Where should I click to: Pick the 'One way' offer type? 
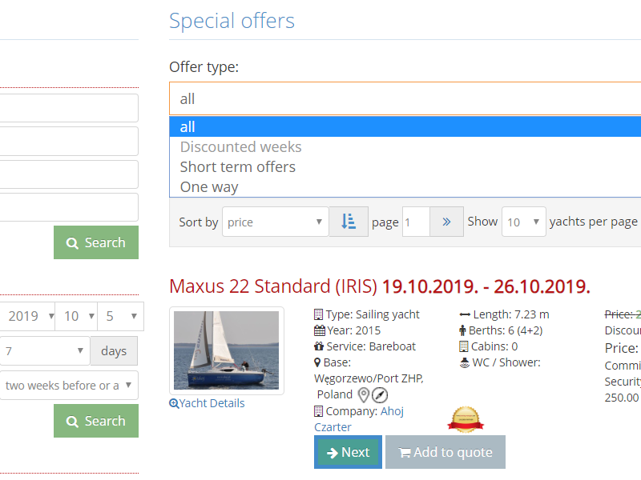pyautogui.click(x=209, y=187)
